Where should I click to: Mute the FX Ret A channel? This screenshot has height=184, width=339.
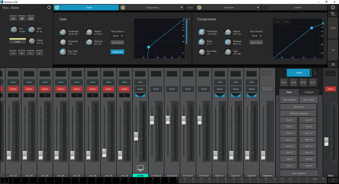click(156, 89)
